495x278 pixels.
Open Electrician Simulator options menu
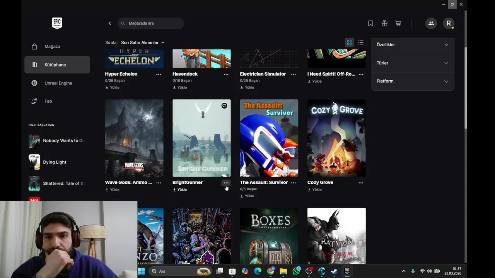[294, 74]
